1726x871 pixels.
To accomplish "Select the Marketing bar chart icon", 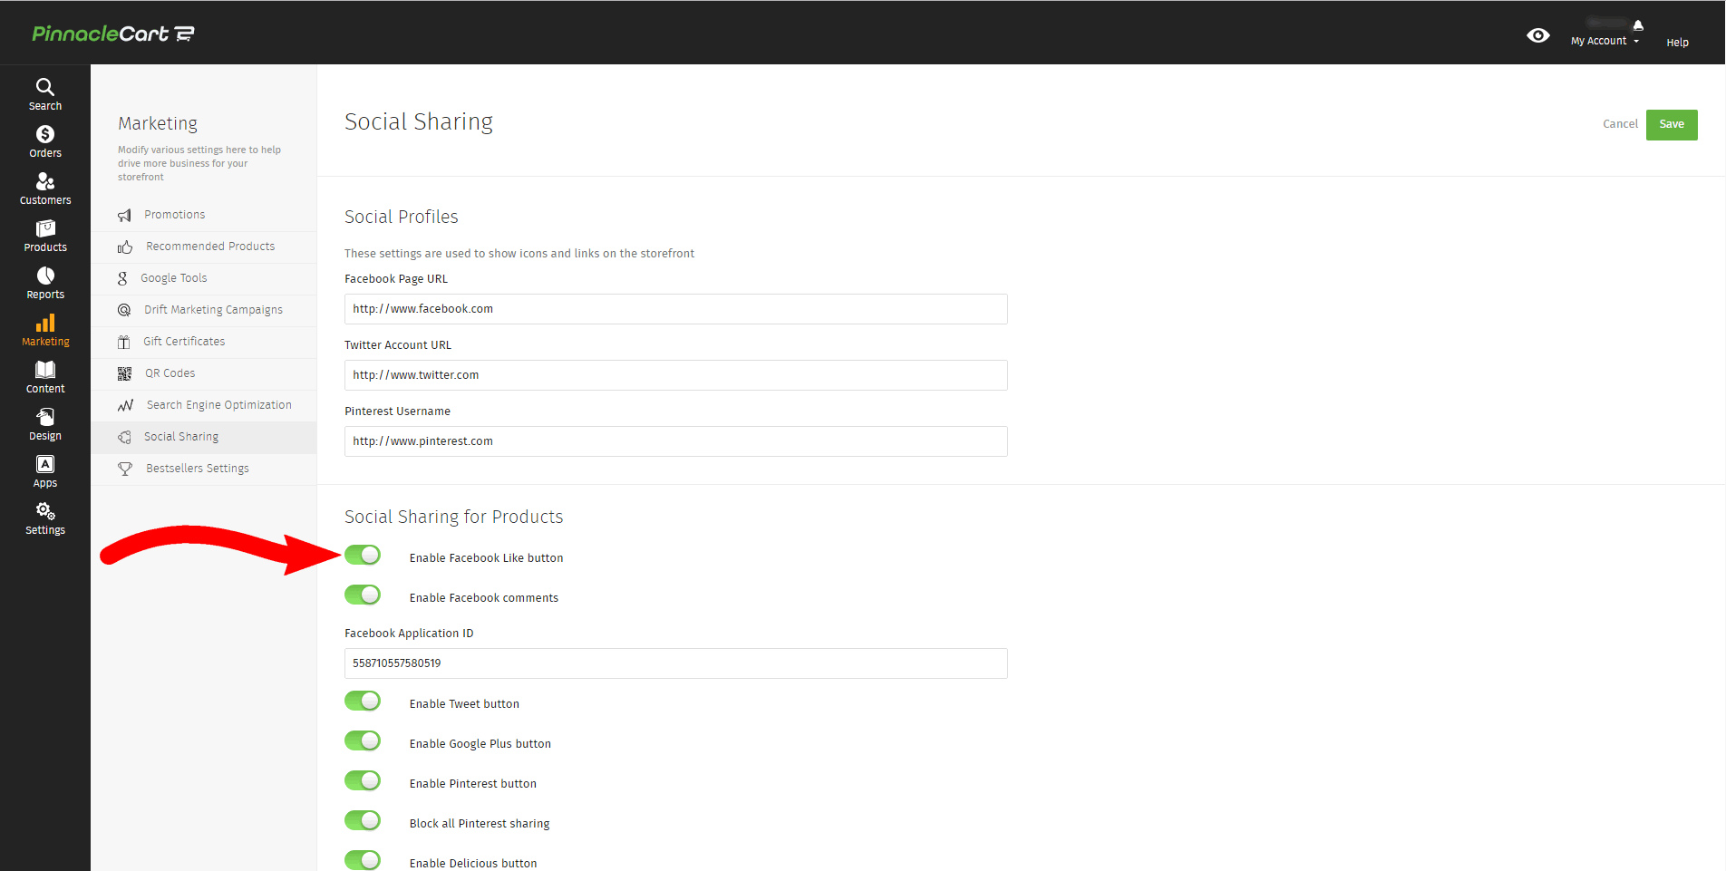I will click(45, 323).
